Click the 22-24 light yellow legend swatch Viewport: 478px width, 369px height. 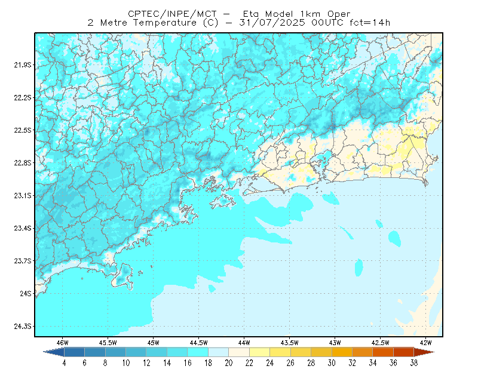click(x=260, y=352)
